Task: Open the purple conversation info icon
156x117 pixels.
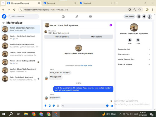Action: 111,25
